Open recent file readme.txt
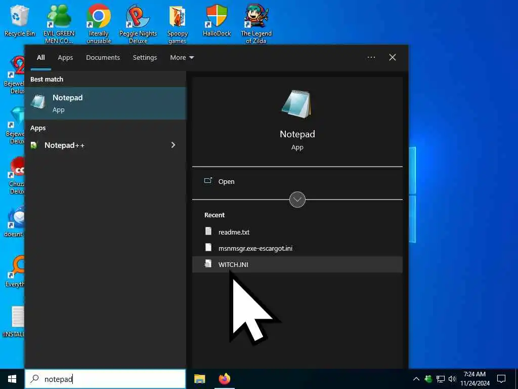The image size is (518, 389). (x=297, y=232)
